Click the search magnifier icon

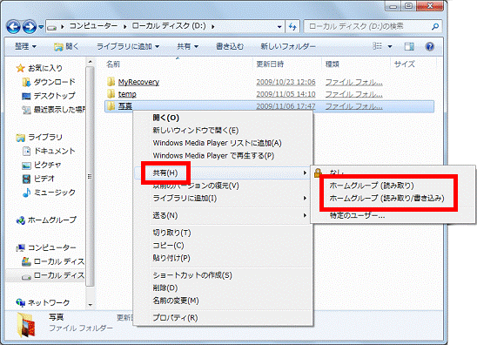[435, 27]
